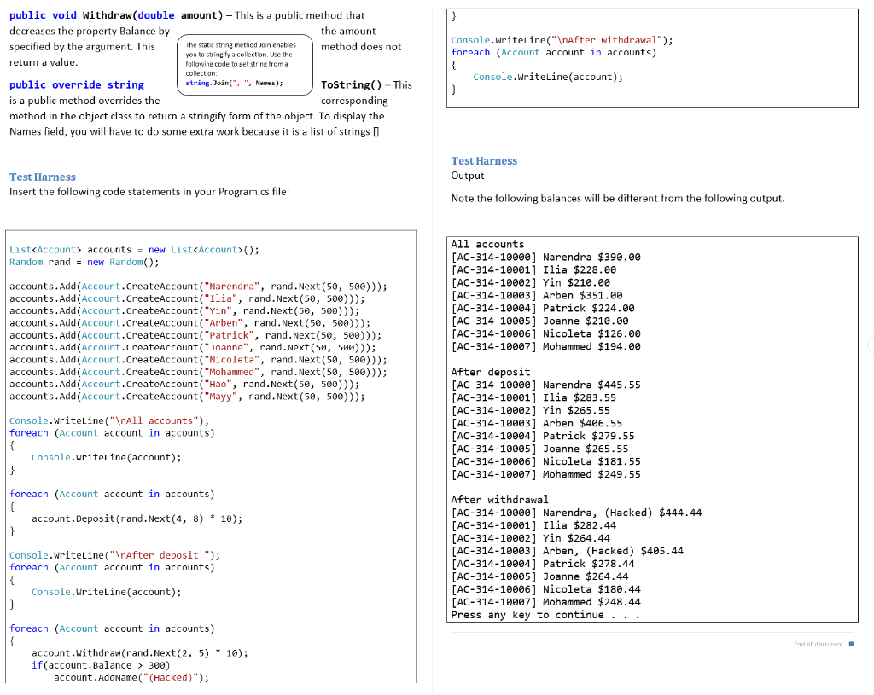Click the Test Harness heading on the left

42,177
